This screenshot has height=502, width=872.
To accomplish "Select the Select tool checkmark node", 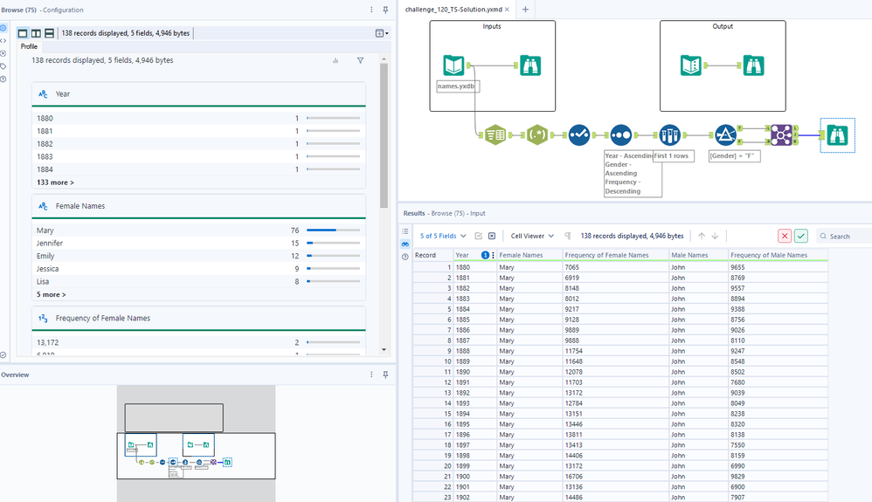I will tap(578, 135).
